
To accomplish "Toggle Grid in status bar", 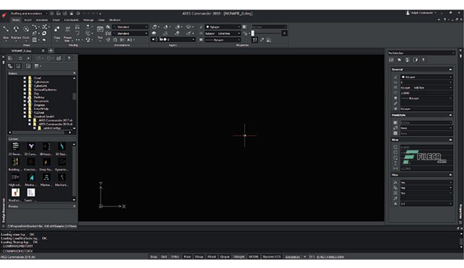I will [x=164, y=257].
